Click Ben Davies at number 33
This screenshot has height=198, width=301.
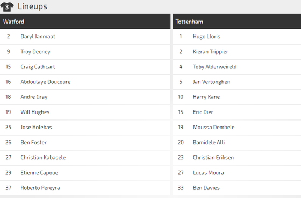point(206,188)
